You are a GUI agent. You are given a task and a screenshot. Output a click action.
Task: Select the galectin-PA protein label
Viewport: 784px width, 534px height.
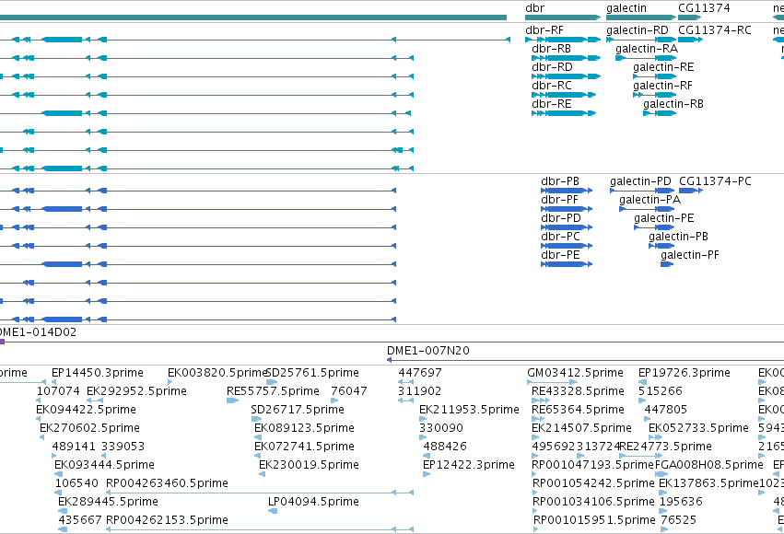(650, 200)
